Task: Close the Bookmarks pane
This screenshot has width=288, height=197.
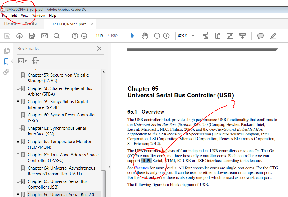Action: coord(99,49)
